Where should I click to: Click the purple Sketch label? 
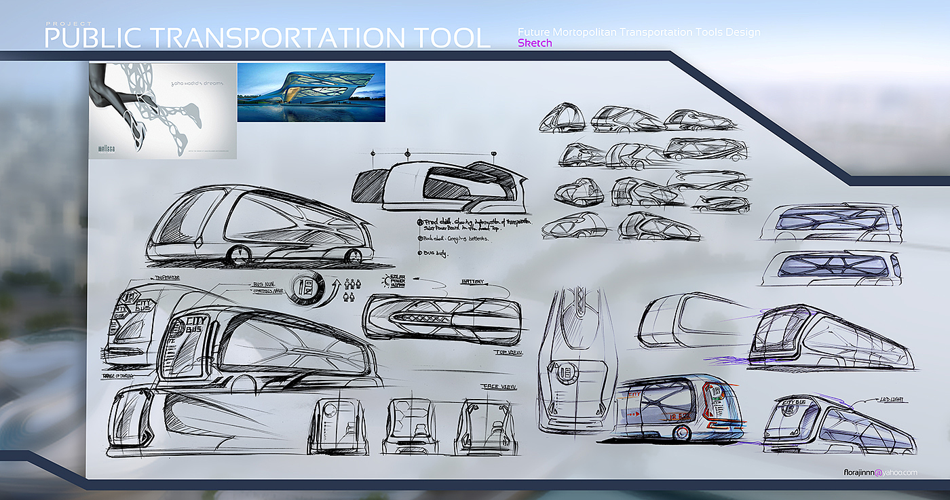535,43
